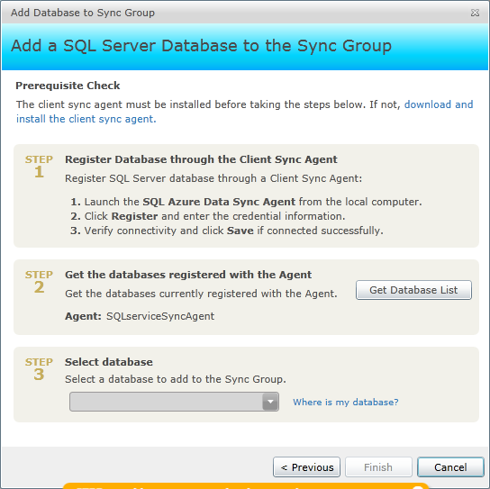Screen dimensions: 490x489
Task: Cancel the add database wizard
Action: [450, 467]
